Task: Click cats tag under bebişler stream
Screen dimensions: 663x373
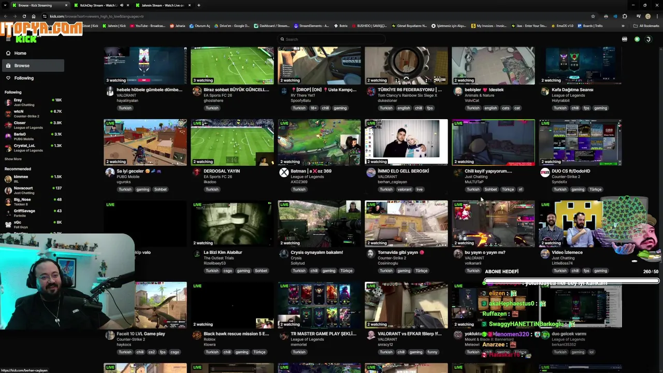Action: (506, 108)
